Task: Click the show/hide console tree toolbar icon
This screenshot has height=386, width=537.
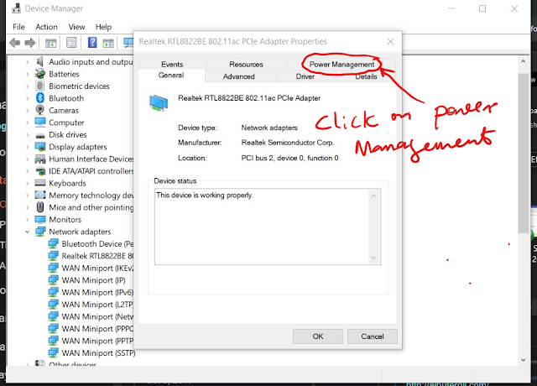Action: 50,43
